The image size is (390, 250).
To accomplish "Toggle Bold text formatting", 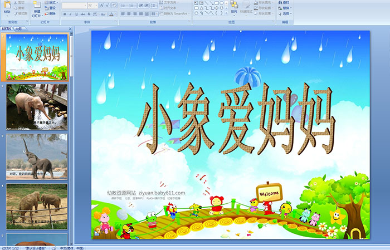I will pos(64,14).
